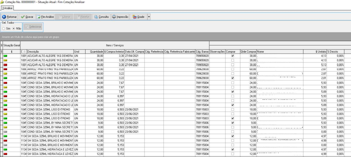351x157 pixels.
Task: Click the Grade toolbar button
Action: pos(138,17)
